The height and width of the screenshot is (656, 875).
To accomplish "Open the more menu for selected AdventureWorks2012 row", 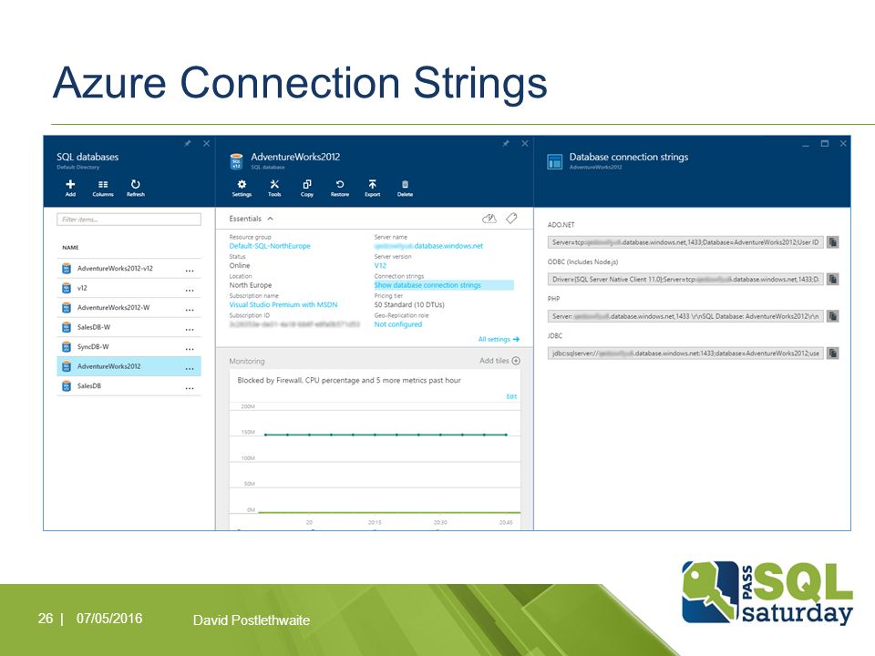I will 190,367.
